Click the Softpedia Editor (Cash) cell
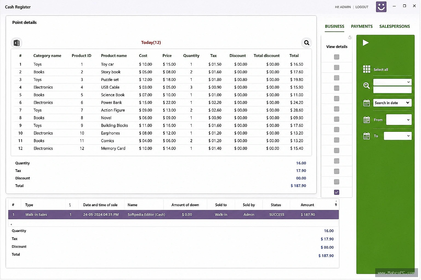The image size is (421, 280). coord(146,215)
